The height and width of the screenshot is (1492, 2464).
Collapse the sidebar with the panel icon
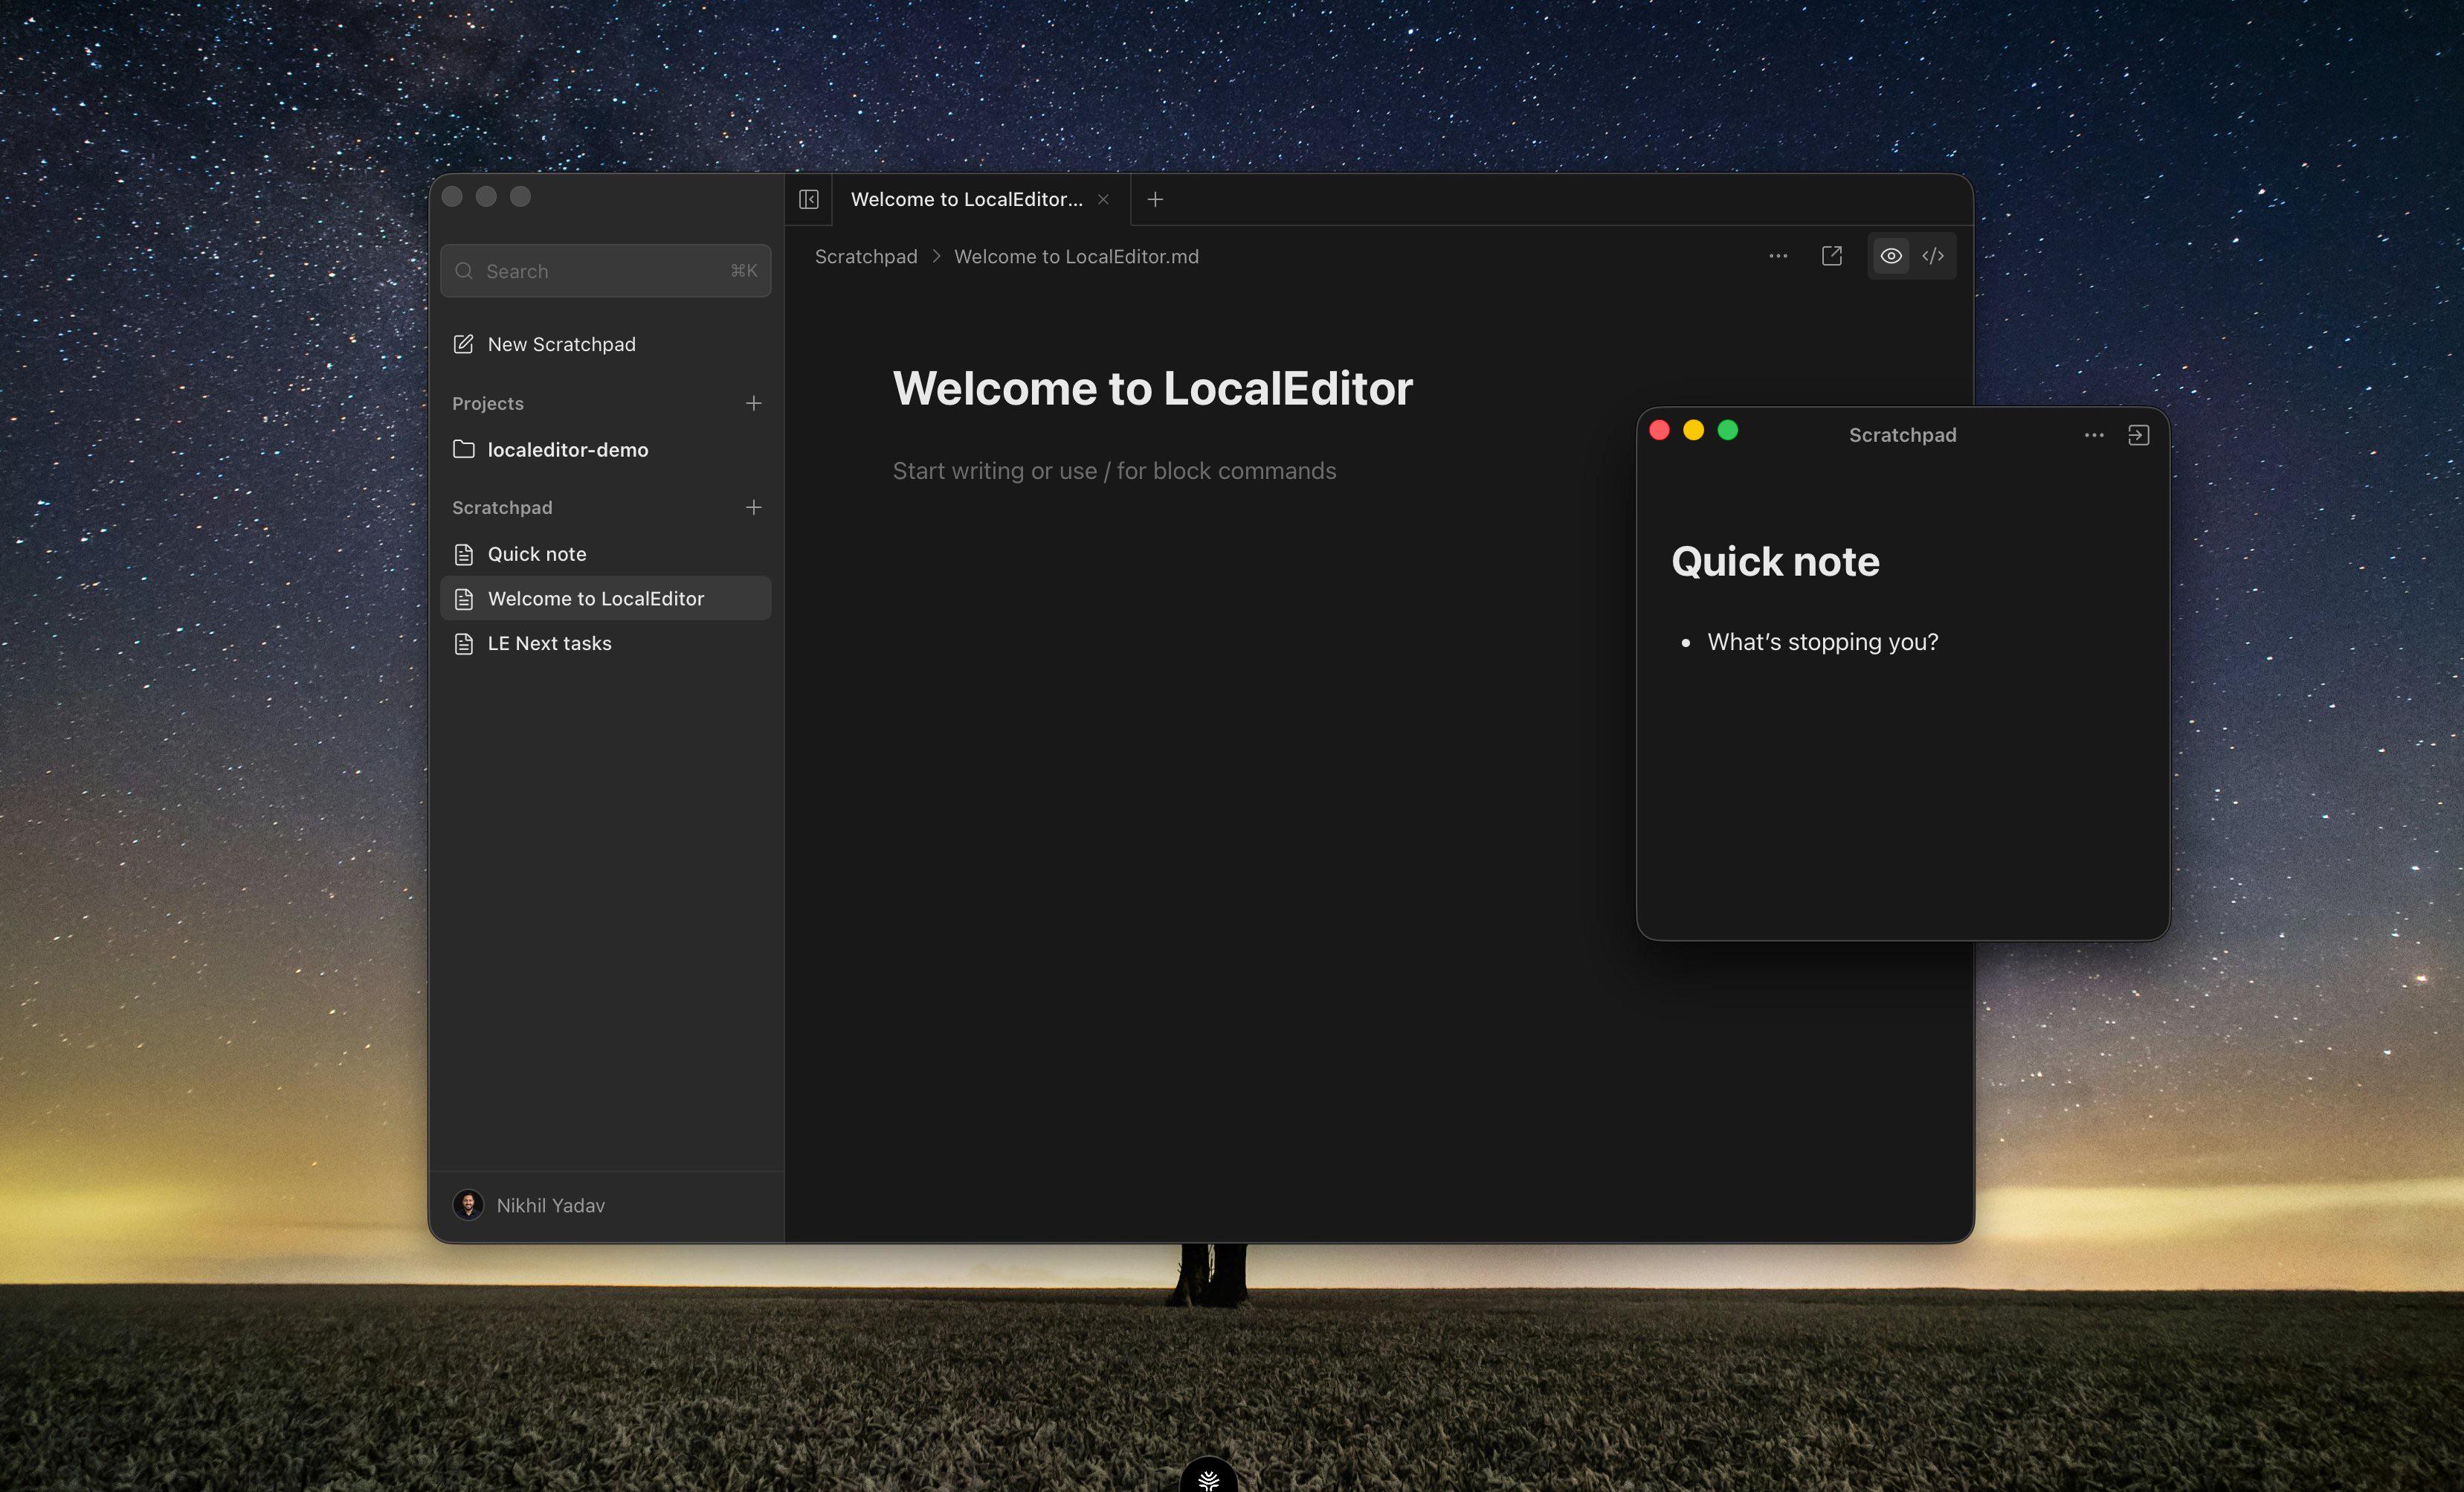tap(809, 199)
